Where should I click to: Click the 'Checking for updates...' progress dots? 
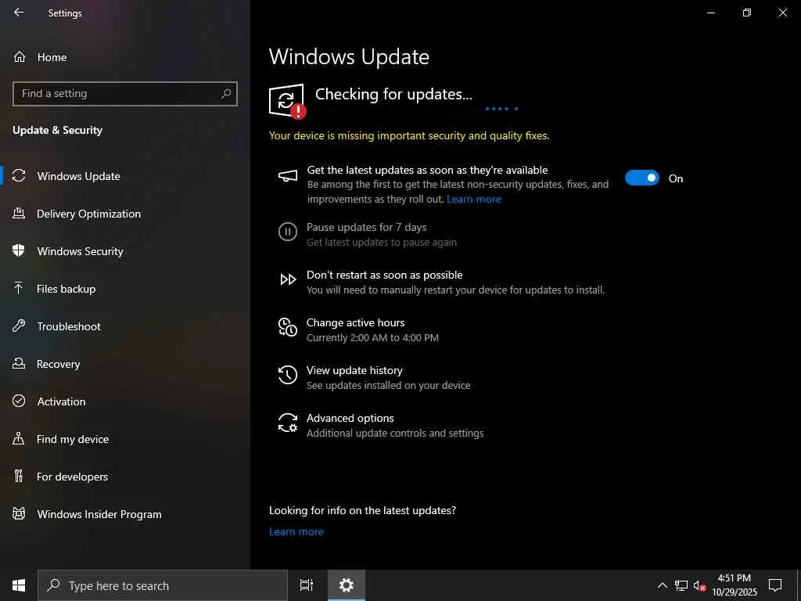(x=501, y=108)
